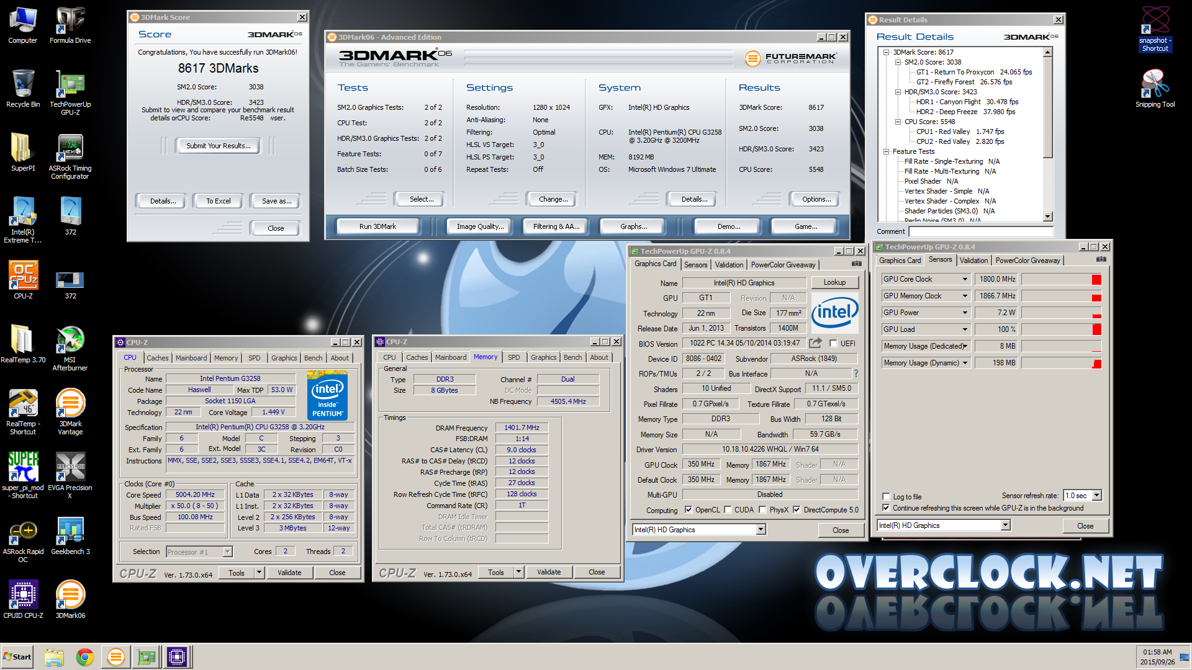Open the Recycle Bin
The height and width of the screenshot is (670, 1192).
(23, 89)
